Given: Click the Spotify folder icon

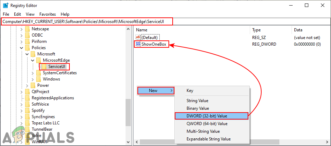Looking at the screenshot, I should [28, 110].
